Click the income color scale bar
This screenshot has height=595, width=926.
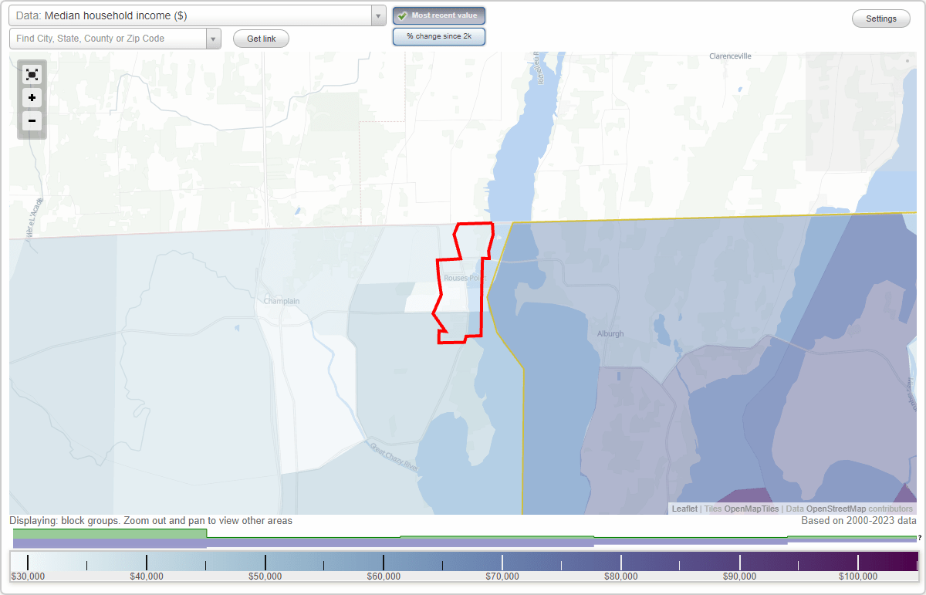463,560
